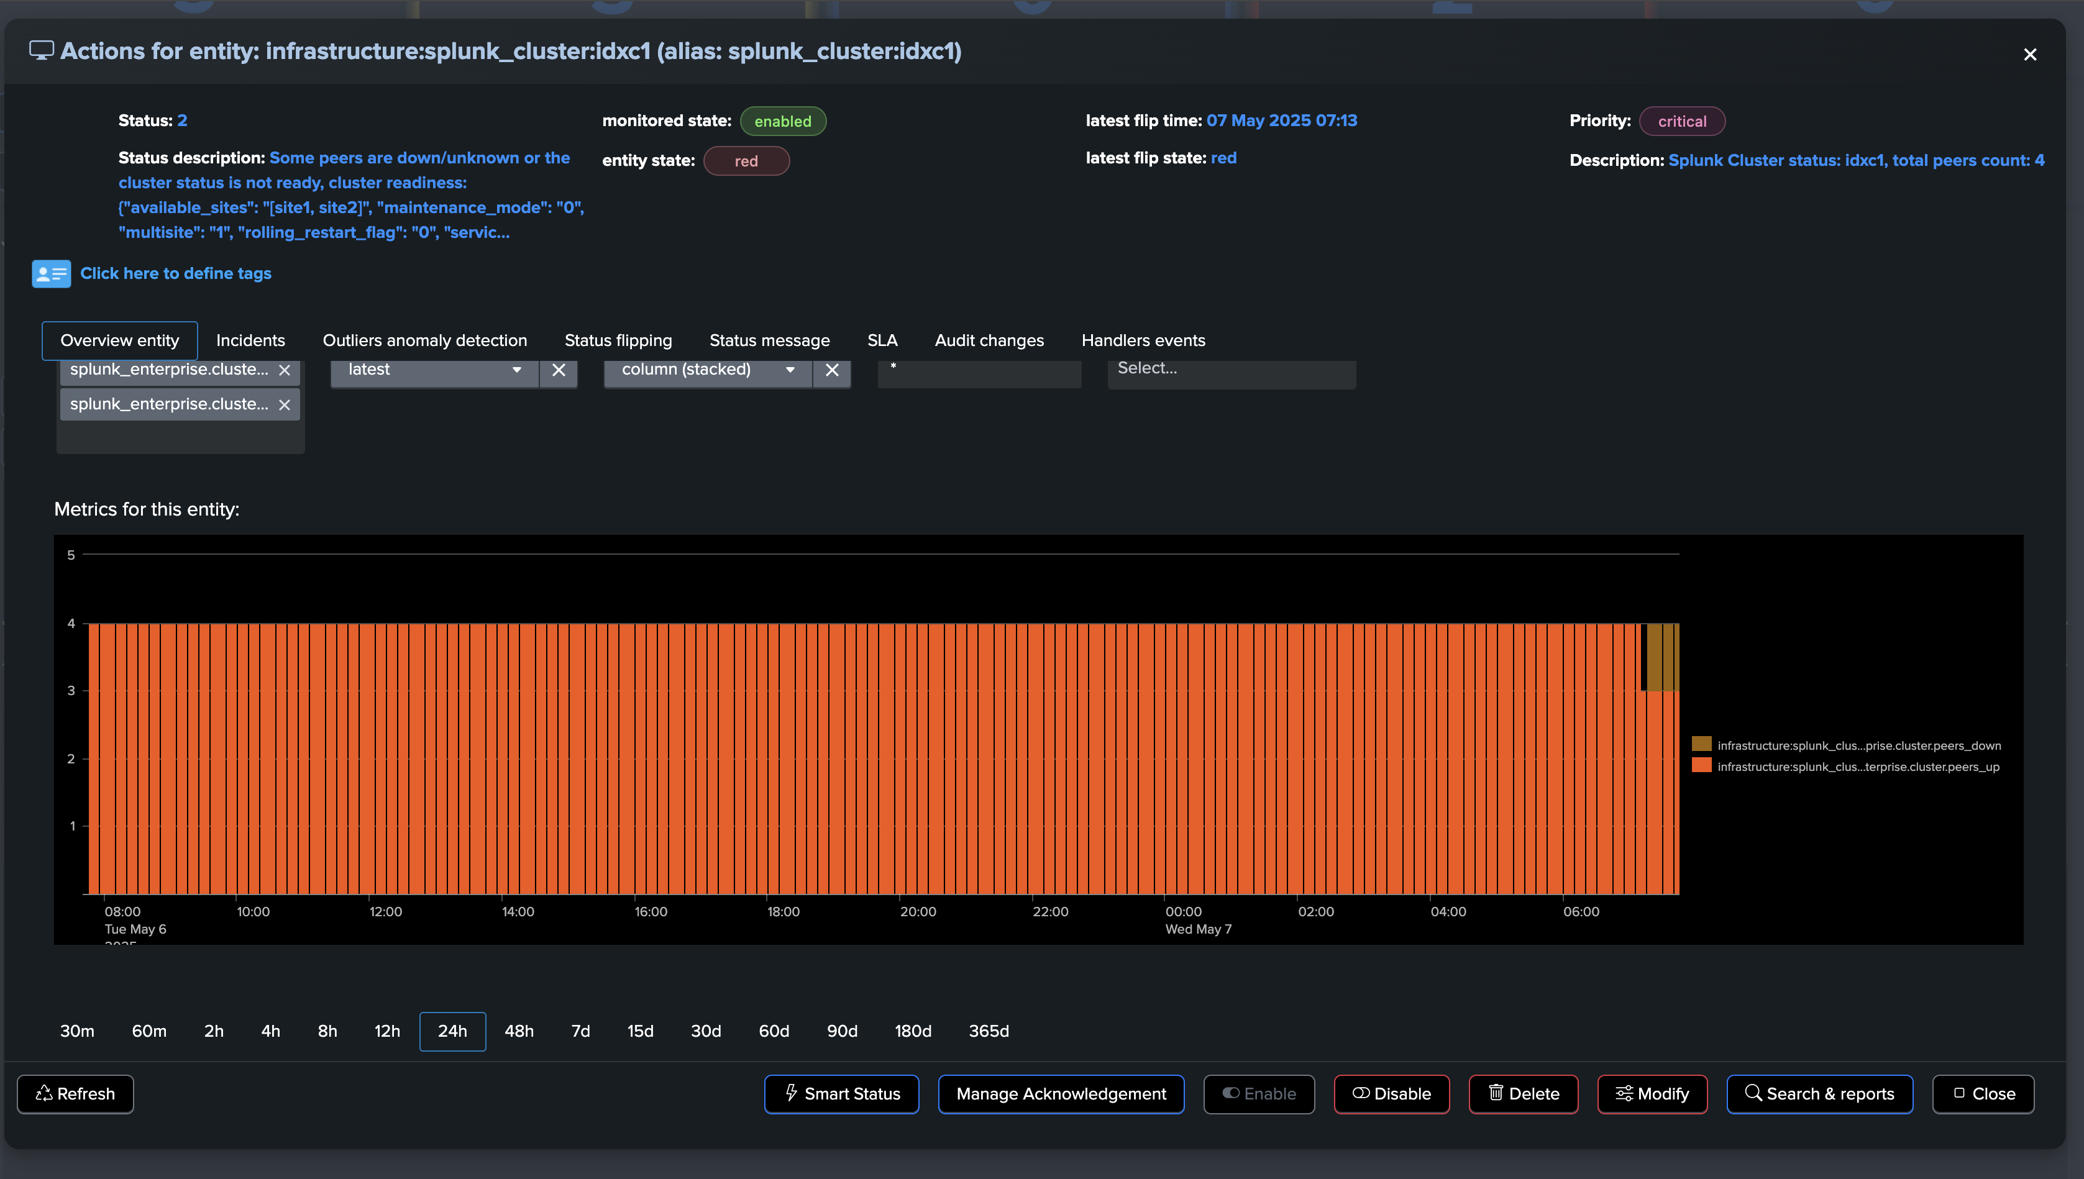Click 'Click here to define tags' link
The width and height of the screenshot is (2084, 1179).
click(x=176, y=274)
